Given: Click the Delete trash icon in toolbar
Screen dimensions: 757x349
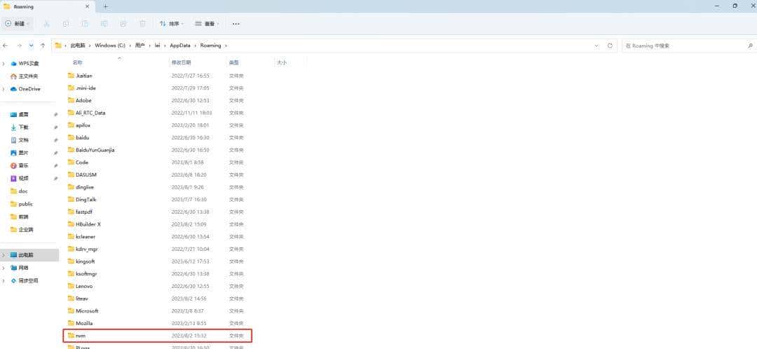Looking at the screenshot, I should point(143,24).
